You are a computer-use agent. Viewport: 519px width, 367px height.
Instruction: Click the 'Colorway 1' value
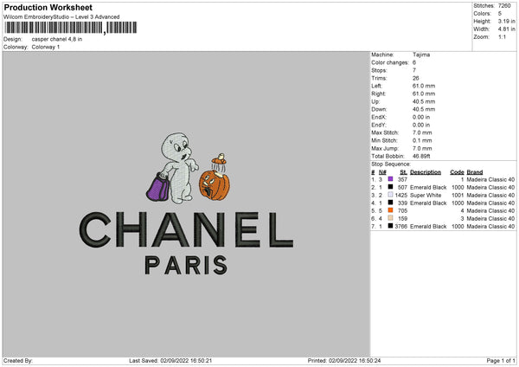(46, 47)
